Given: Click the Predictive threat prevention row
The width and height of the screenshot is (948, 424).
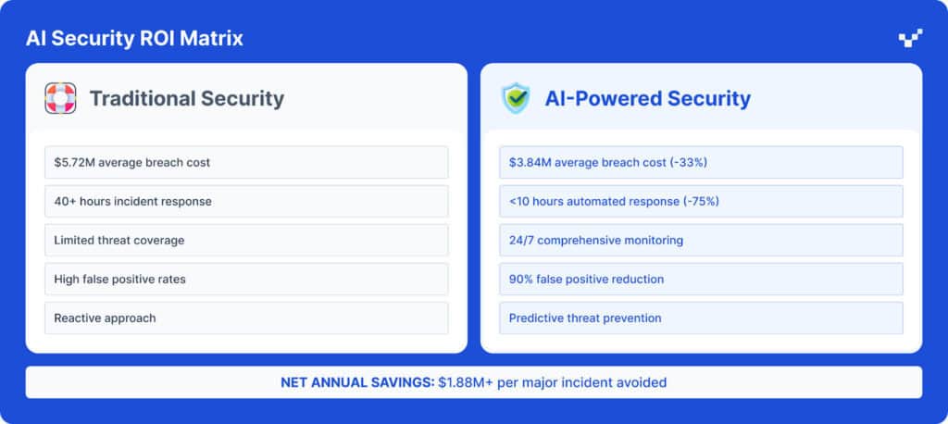Looking at the screenshot, I should [x=701, y=318].
